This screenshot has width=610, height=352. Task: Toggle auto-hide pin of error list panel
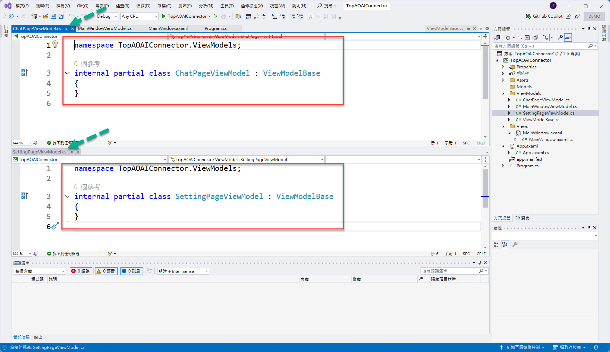coord(480,263)
